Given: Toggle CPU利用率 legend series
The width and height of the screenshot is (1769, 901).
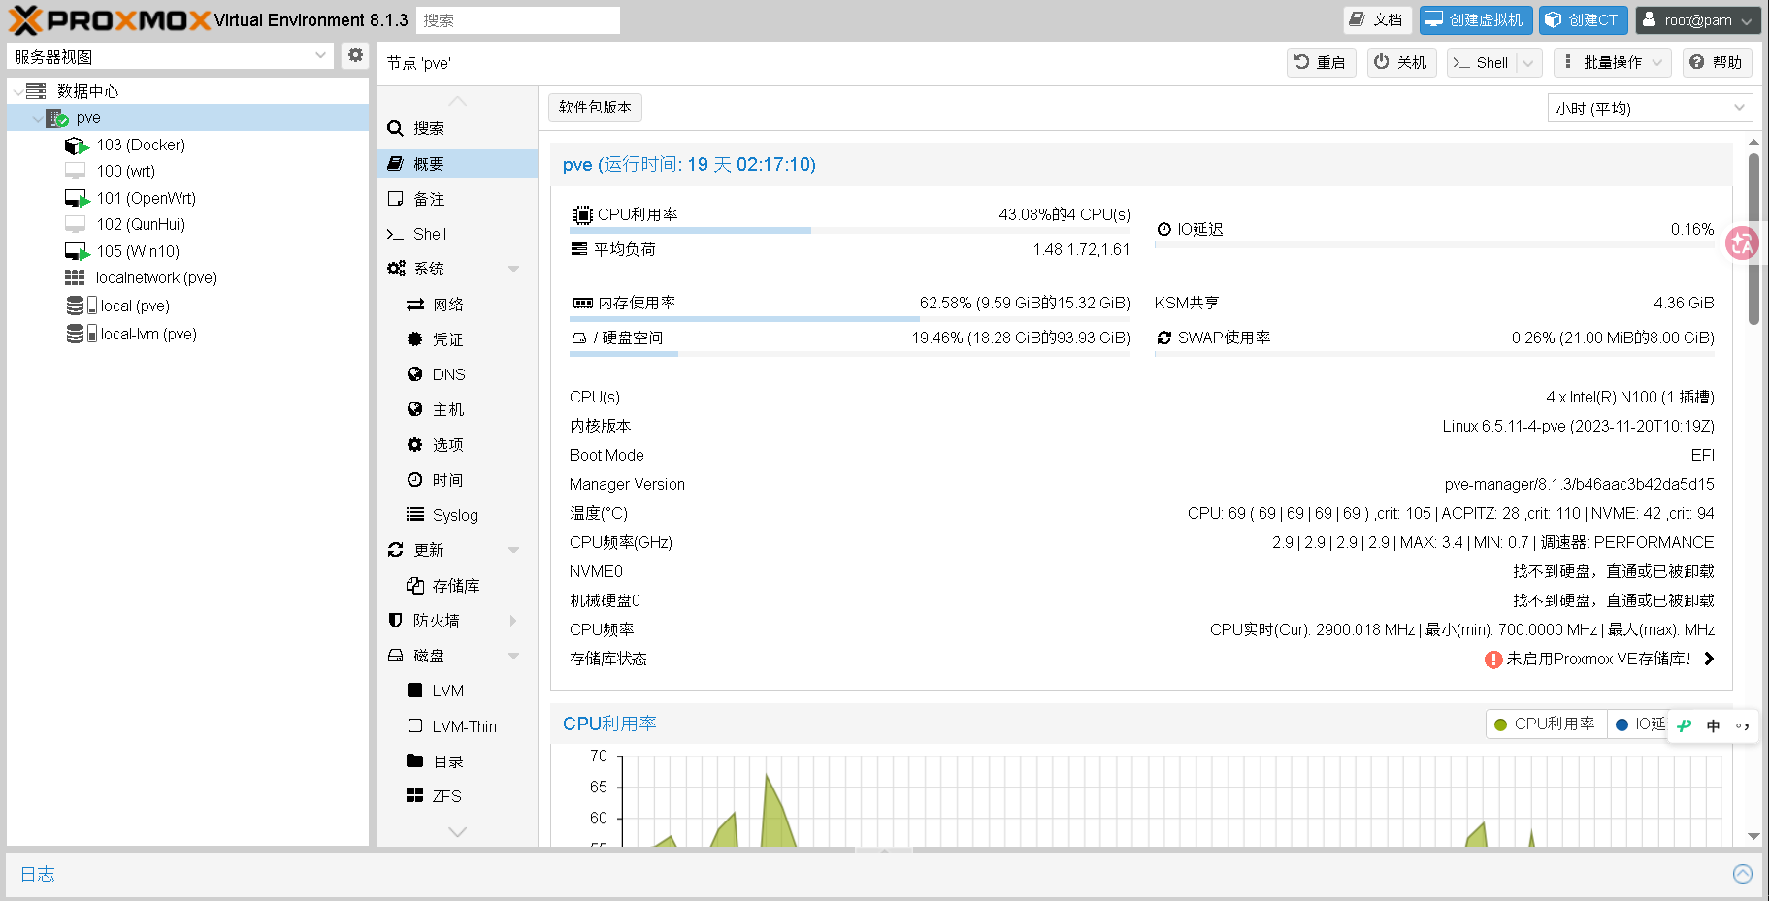Looking at the screenshot, I should (x=1545, y=724).
